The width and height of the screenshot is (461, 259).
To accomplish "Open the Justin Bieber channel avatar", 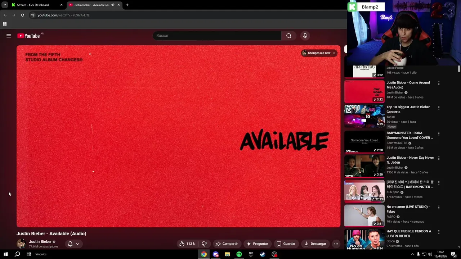I will pos(21,244).
